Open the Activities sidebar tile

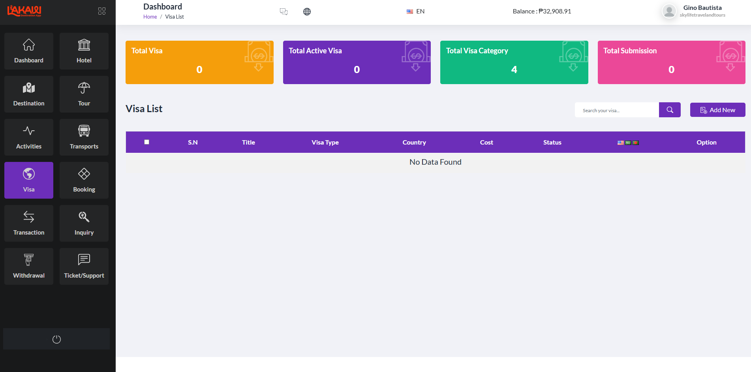[29, 137]
